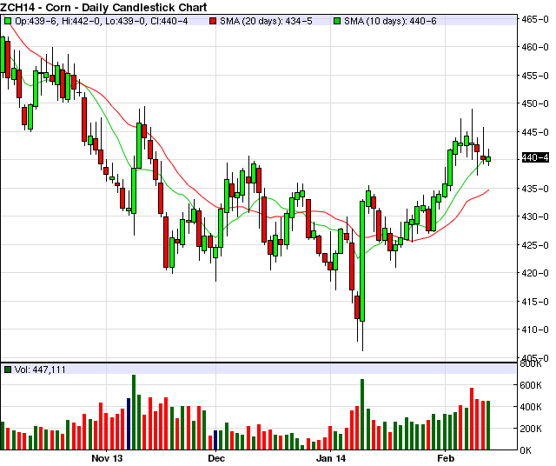The width and height of the screenshot is (556, 466).
Task: Click the chart title ZCH14 - Corn
Action: pos(104,7)
